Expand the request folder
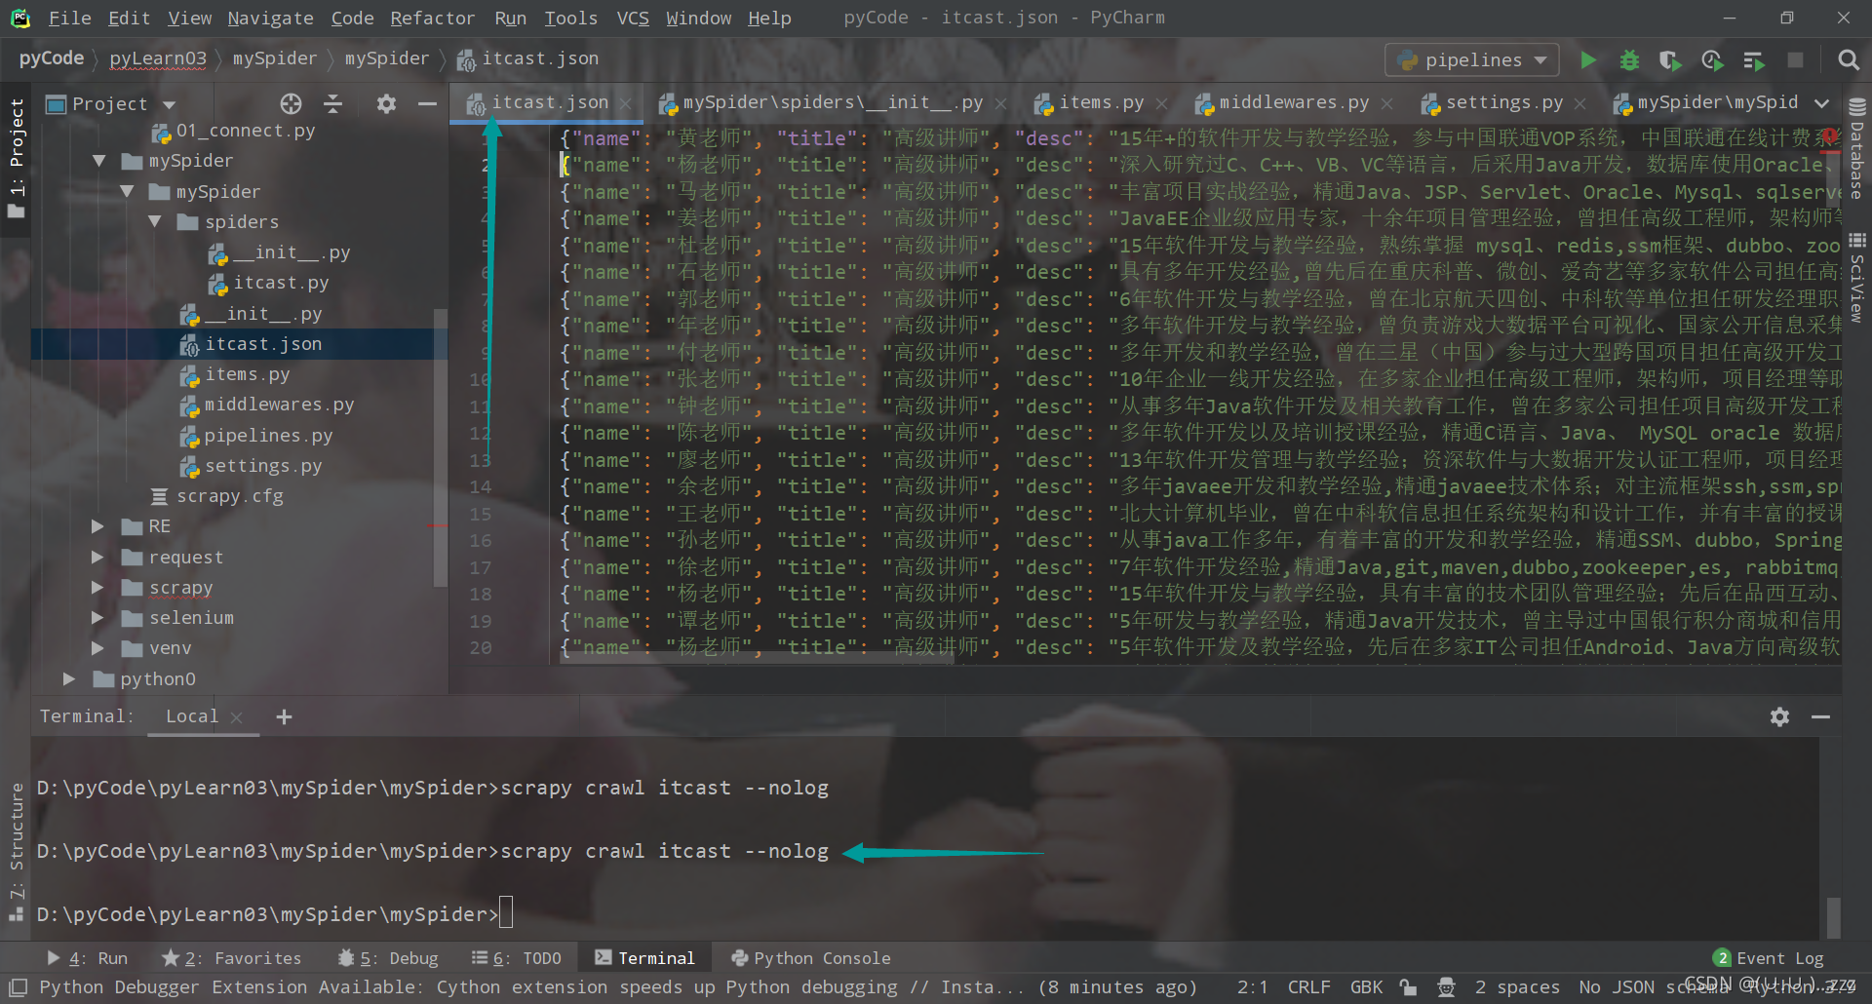The width and height of the screenshot is (1872, 1004). tap(97, 558)
